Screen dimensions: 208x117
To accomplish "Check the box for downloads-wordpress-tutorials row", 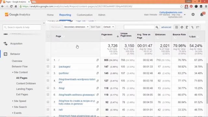I will [48, 80].
